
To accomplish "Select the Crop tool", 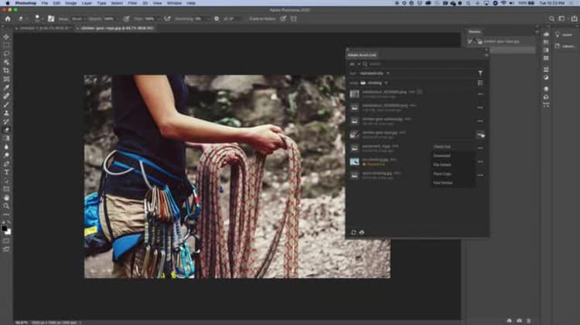I will tap(6, 70).
